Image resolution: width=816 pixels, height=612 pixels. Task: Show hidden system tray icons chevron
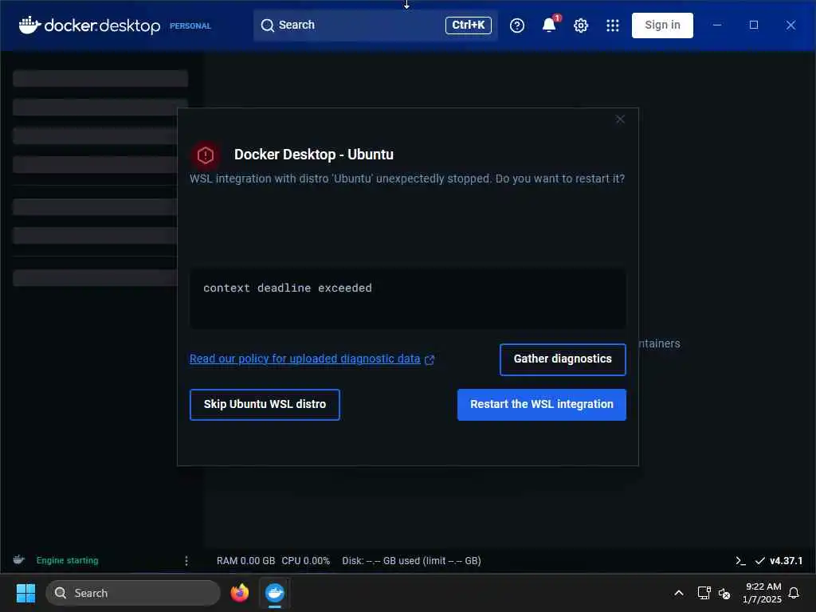pos(679,593)
